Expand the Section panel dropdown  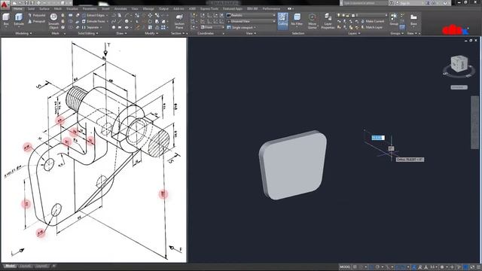[178, 33]
